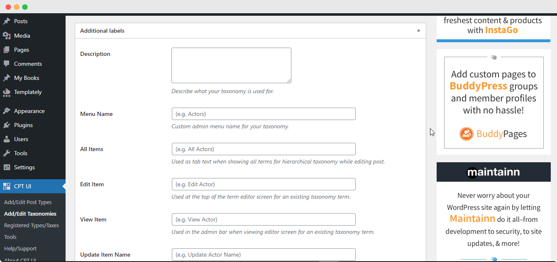The height and width of the screenshot is (262, 557).
Task: Click the Appearance paintbrush icon
Action: (7, 111)
